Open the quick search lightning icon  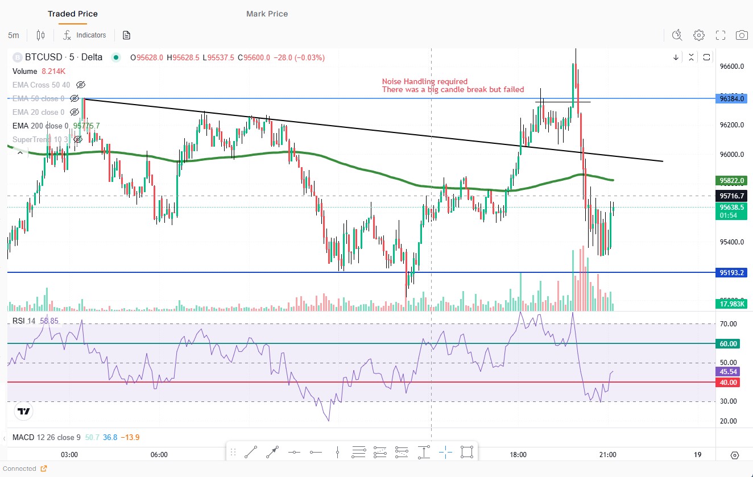677,35
